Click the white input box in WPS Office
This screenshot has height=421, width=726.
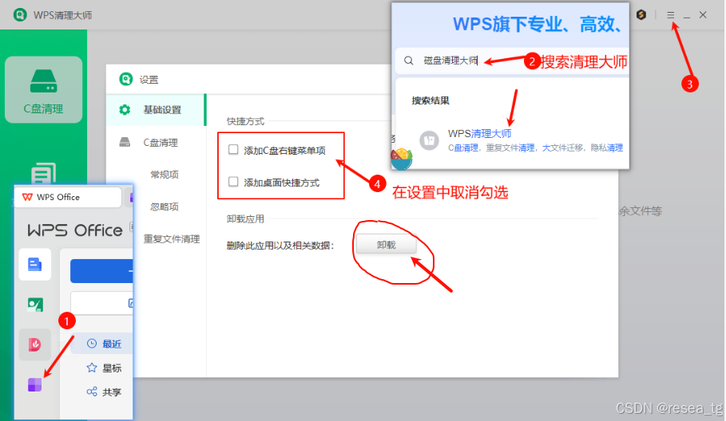click(x=102, y=303)
